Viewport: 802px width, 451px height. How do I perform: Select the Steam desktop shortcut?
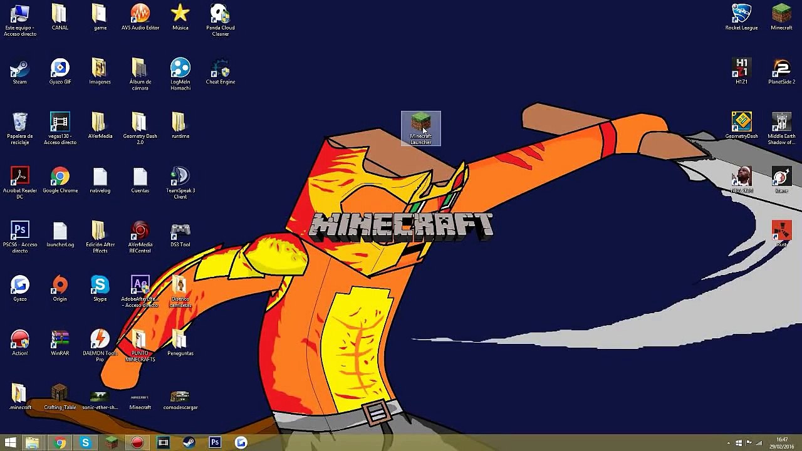point(20,71)
